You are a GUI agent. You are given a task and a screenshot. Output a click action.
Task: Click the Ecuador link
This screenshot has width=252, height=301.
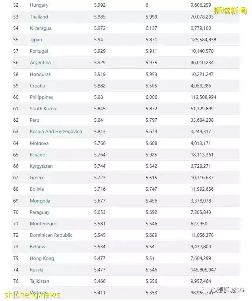pos(39,154)
